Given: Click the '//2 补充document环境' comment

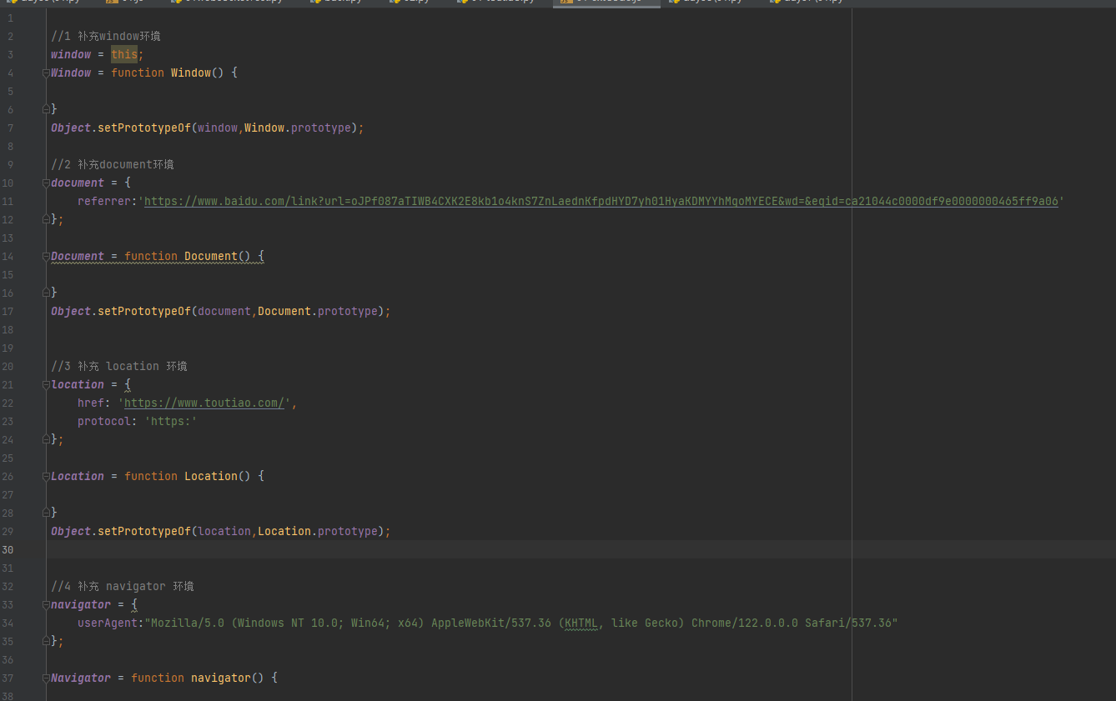Looking at the screenshot, I should [113, 164].
